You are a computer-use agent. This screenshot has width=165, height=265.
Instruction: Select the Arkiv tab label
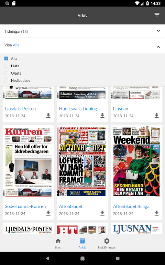(x=82, y=247)
